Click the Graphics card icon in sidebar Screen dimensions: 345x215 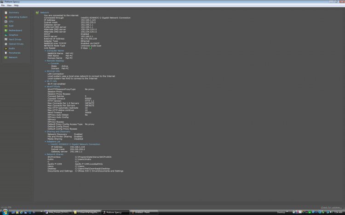6,35
